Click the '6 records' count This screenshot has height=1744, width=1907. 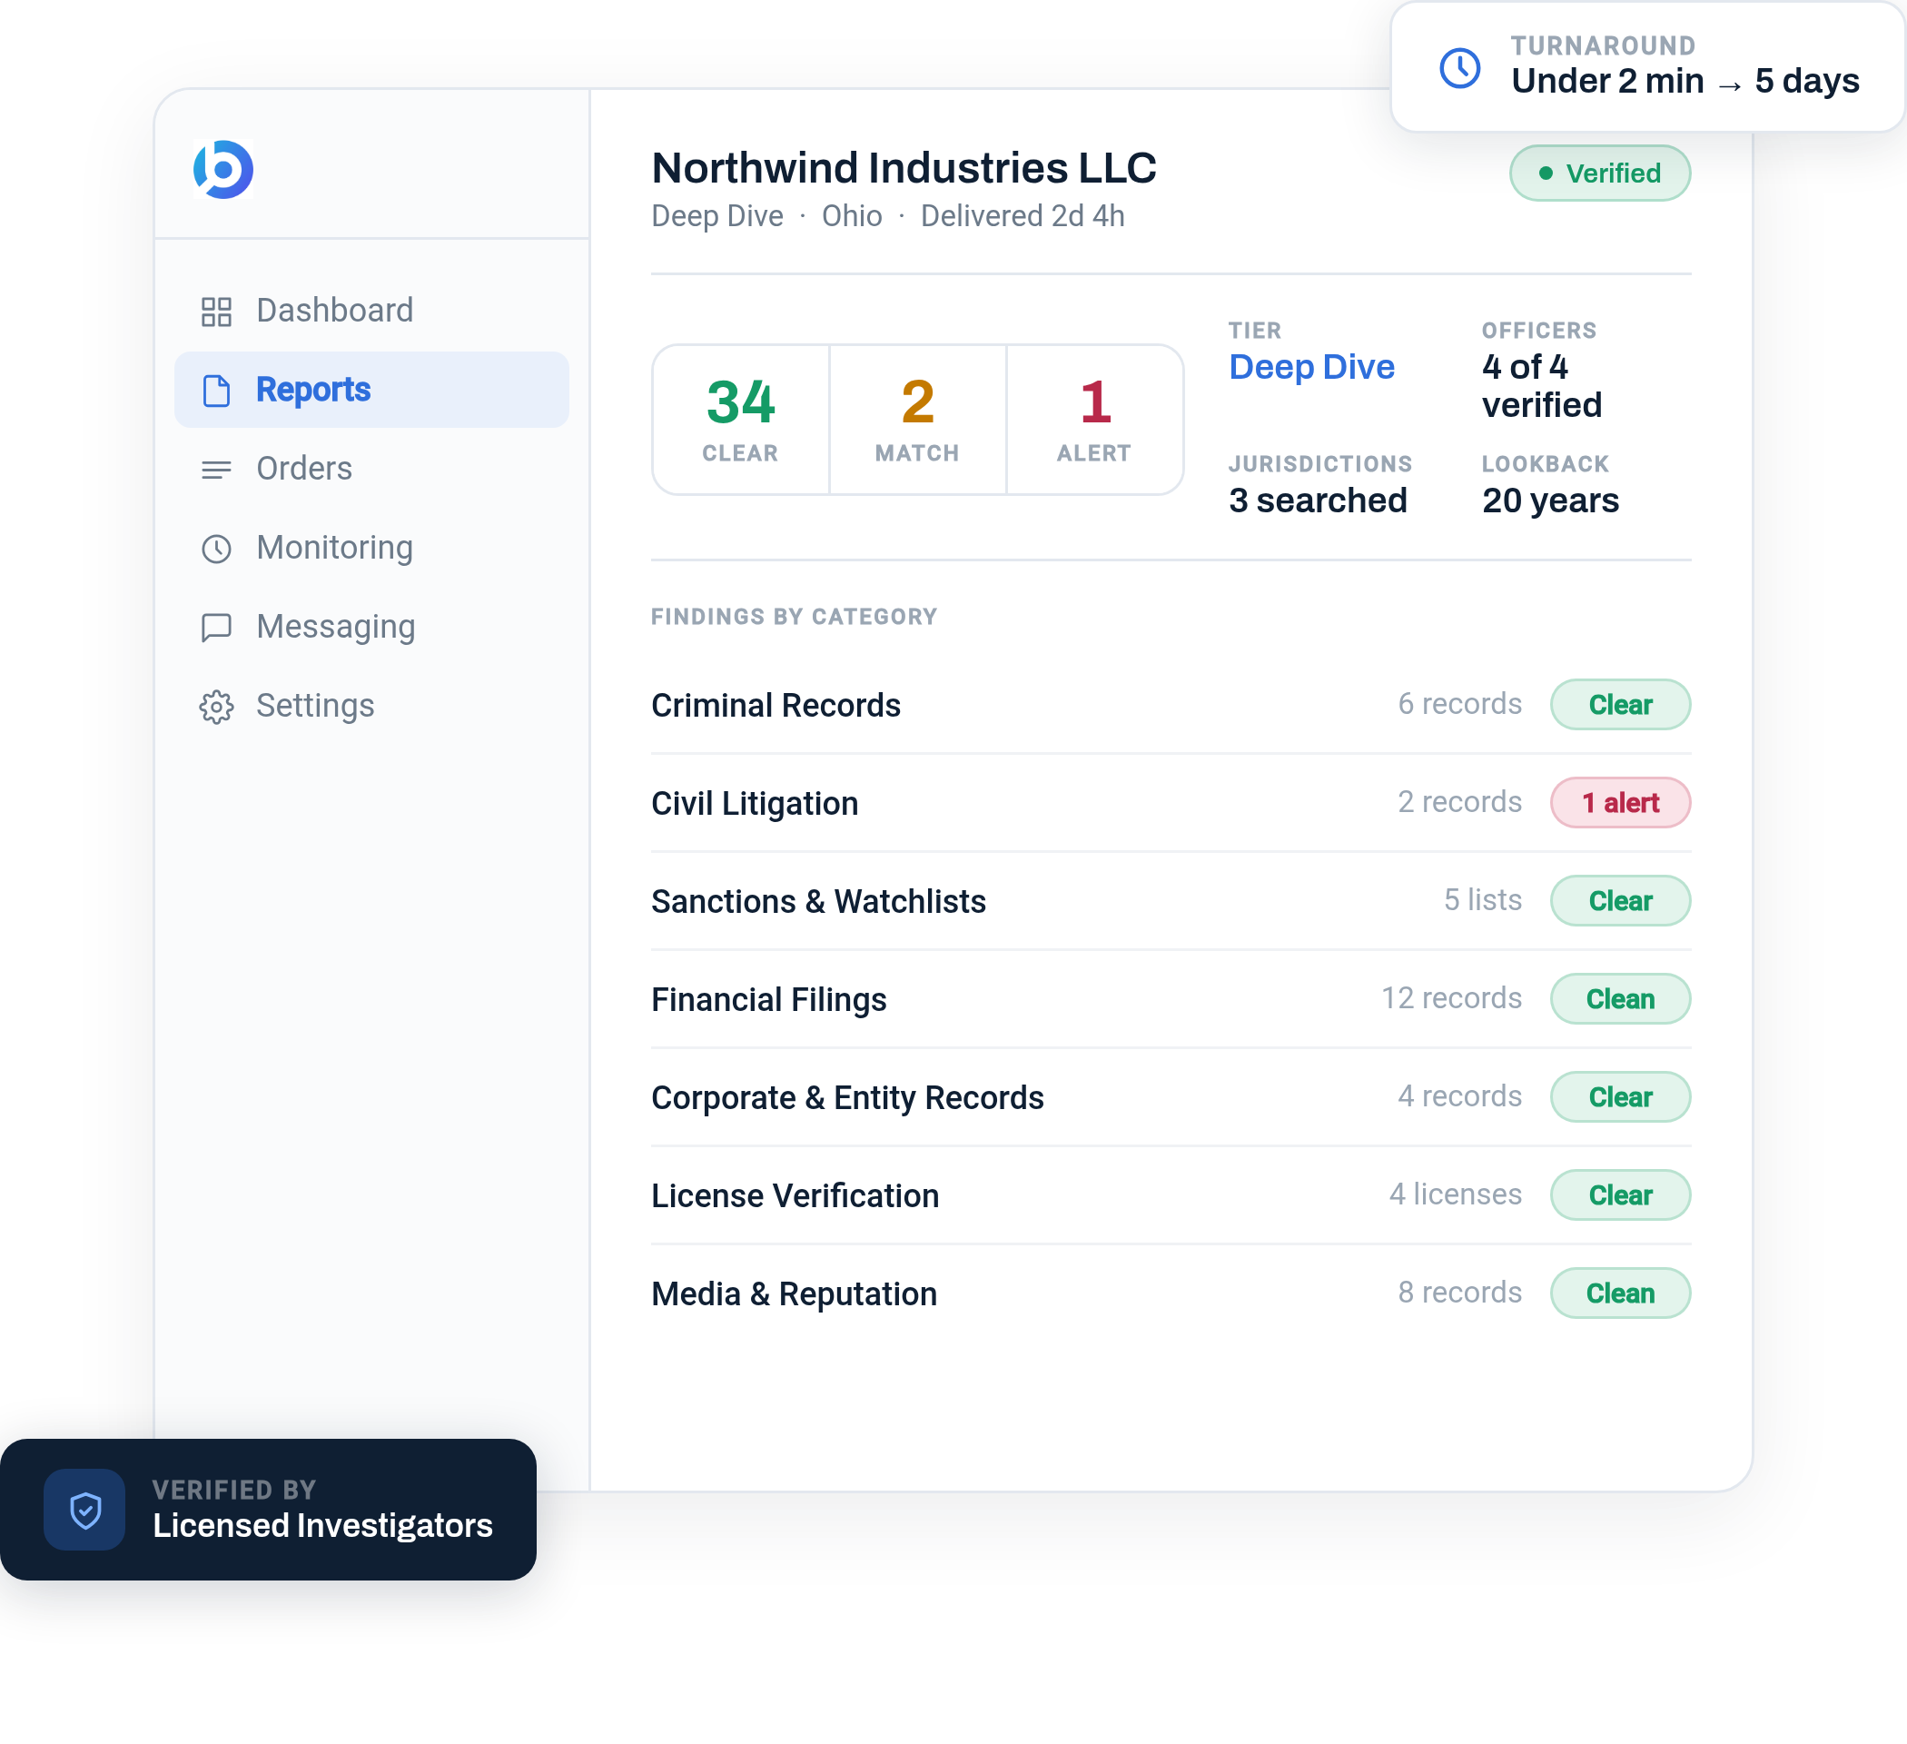tap(1459, 704)
